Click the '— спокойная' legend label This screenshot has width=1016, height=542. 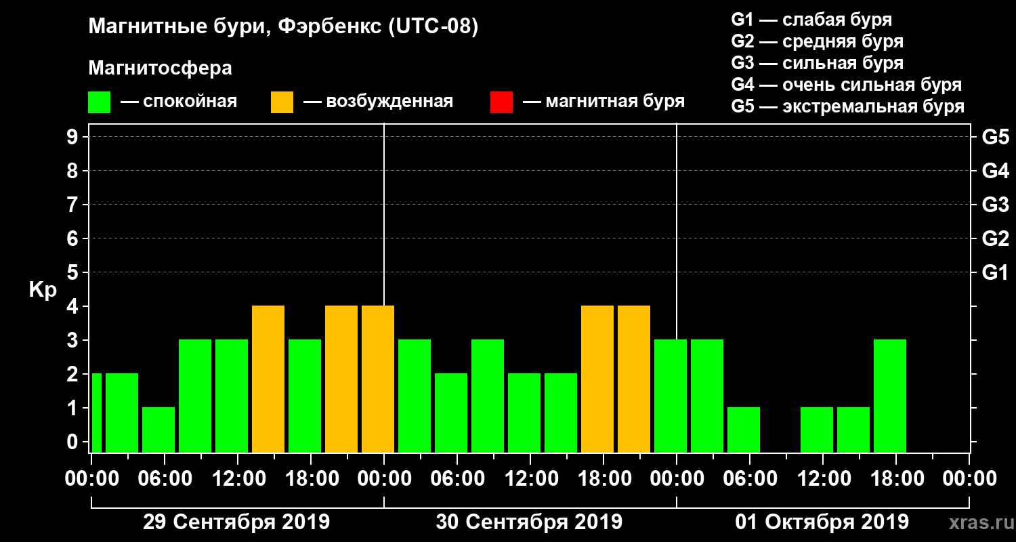point(178,102)
